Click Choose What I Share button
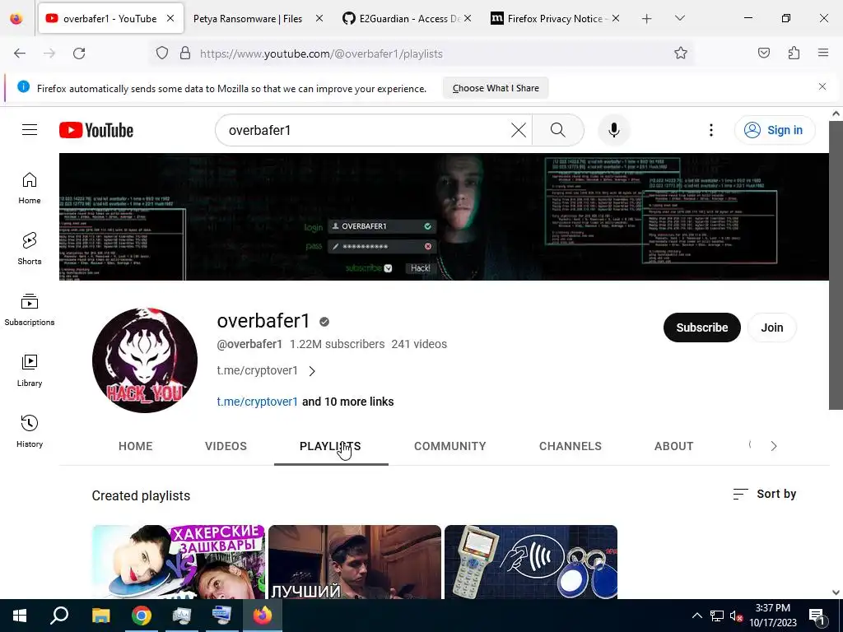843x632 pixels. 496,88
